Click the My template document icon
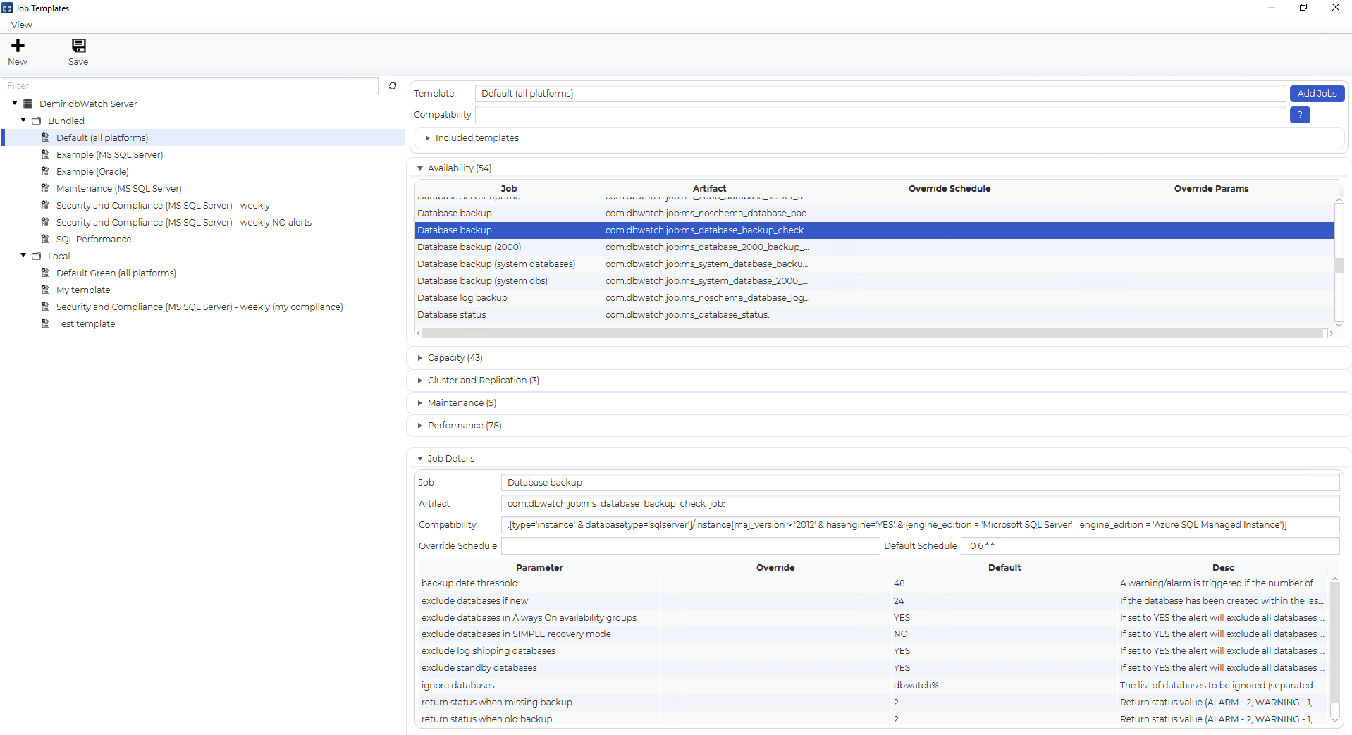Image resolution: width=1352 pixels, height=735 pixels. point(46,290)
